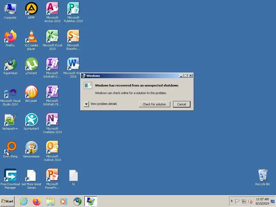This screenshot has width=276, height=207.
Task: Click the problem reporting taskbar button
Action: click(91, 201)
